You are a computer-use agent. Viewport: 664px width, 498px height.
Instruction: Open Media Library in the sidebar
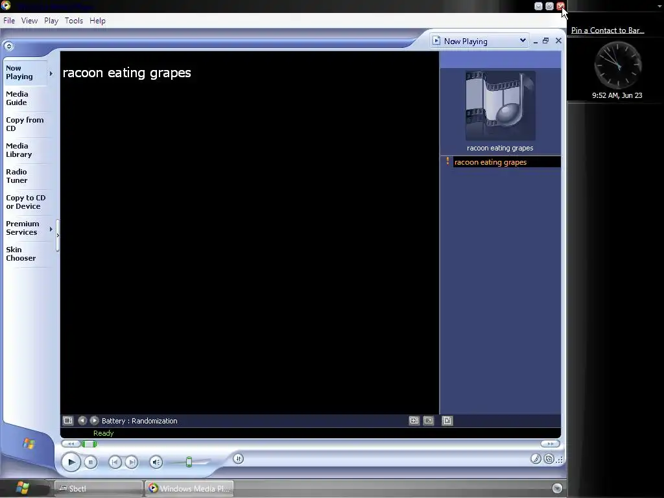click(26, 150)
